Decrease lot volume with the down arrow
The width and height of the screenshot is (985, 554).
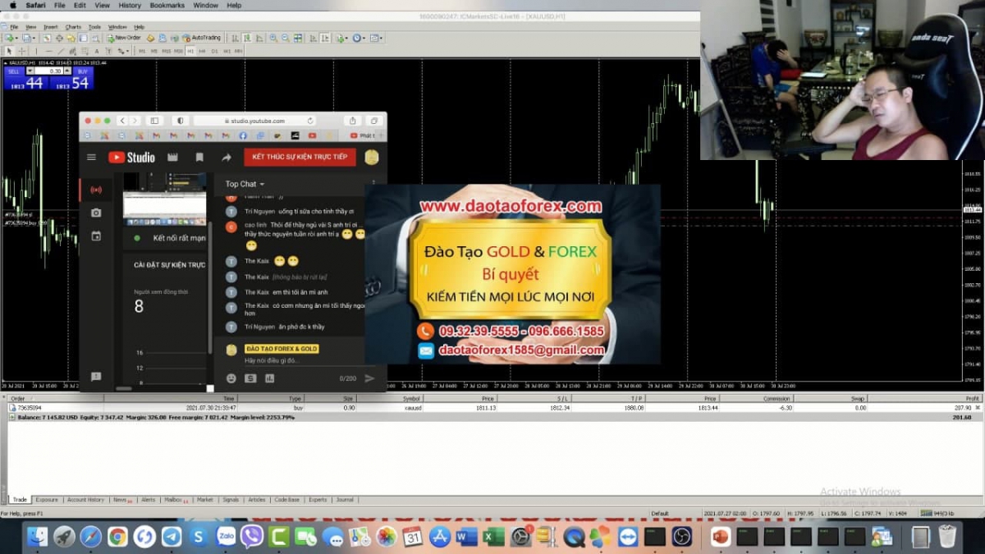[x=30, y=71]
